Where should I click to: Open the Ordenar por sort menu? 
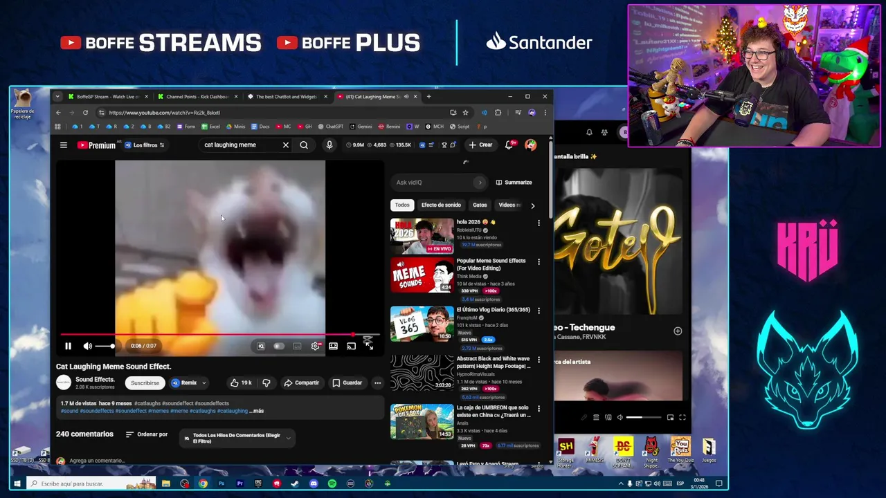[147, 434]
